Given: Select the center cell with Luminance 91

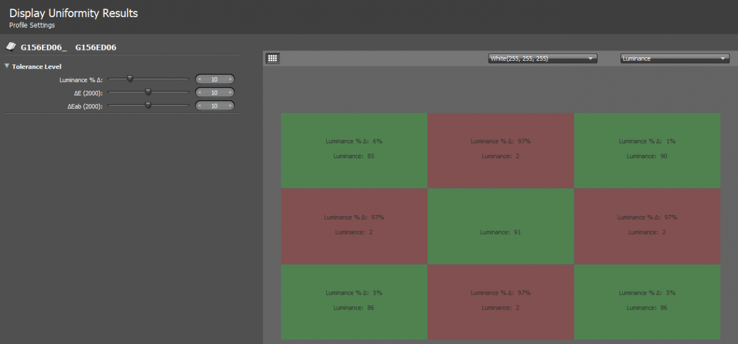Looking at the screenshot, I should (x=501, y=226).
